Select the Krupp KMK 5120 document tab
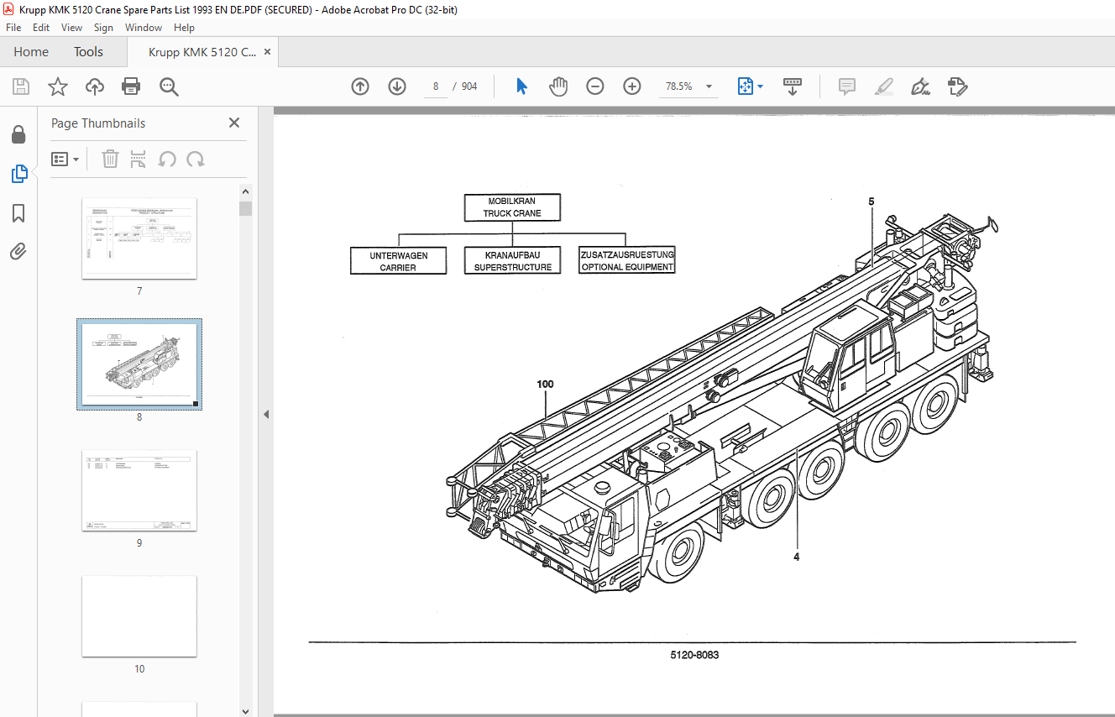This screenshot has height=717, width=1115. pyautogui.click(x=202, y=52)
